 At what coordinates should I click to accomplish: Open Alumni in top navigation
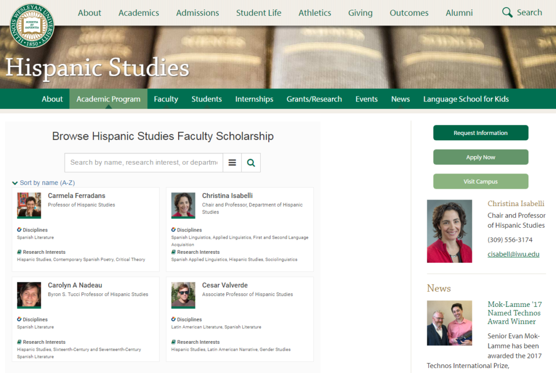click(459, 12)
